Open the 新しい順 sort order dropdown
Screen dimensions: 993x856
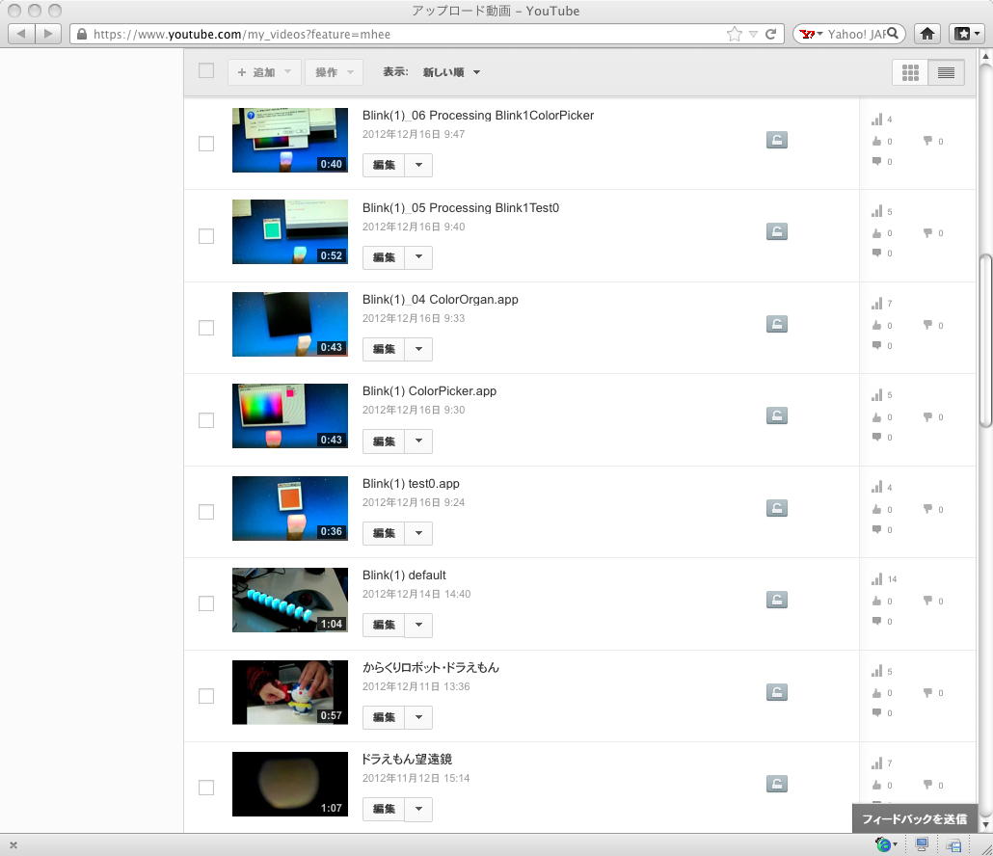pos(451,72)
